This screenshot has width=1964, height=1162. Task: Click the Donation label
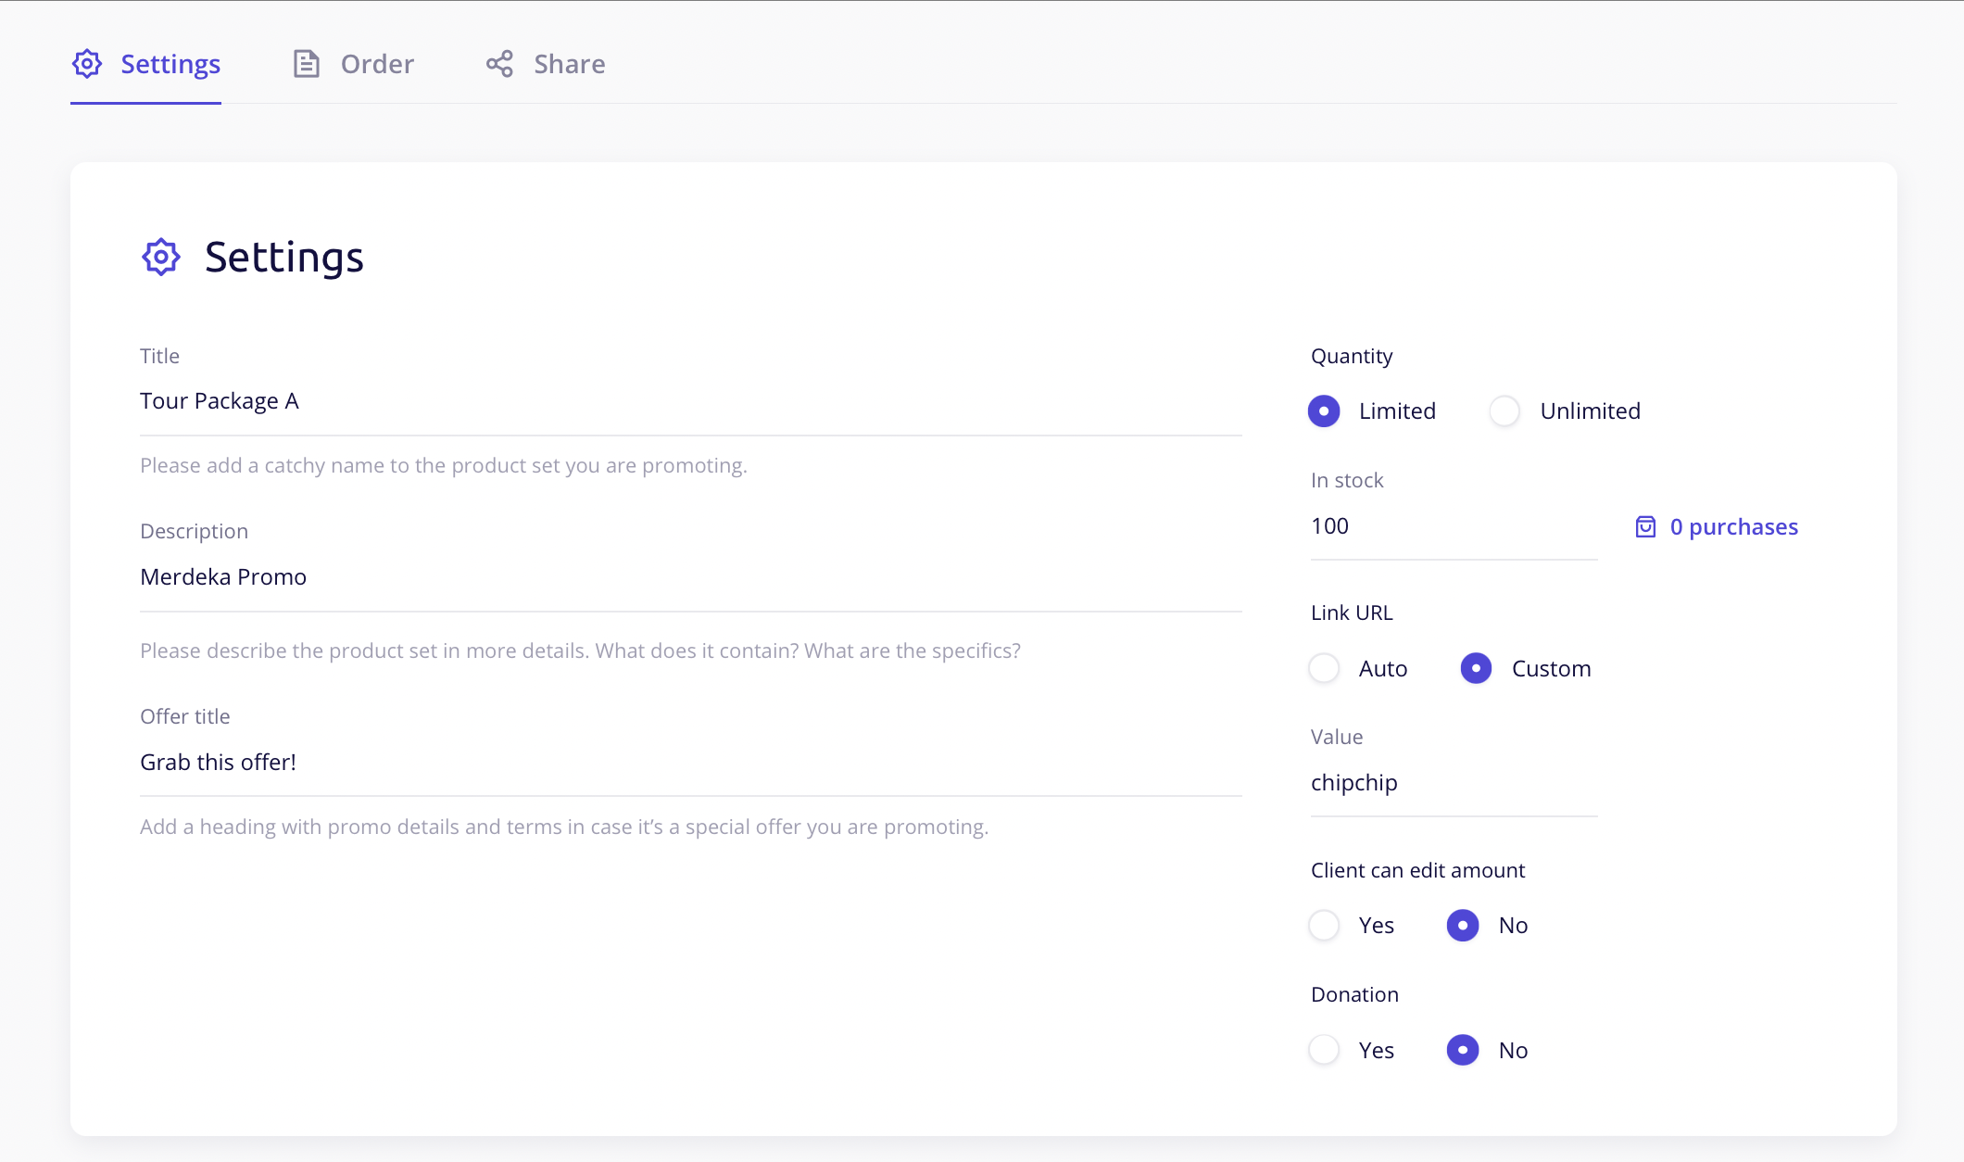click(x=1354, y=994)
